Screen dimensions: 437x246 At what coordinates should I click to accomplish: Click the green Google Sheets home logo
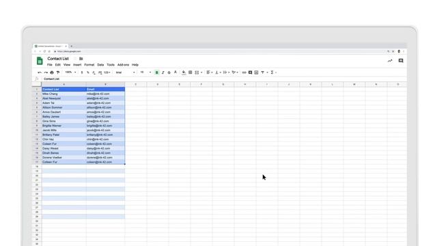point(40,61)
